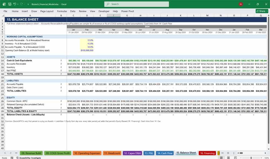
Task: Open the Formulas ribbon tab
Action: [62, 11]
